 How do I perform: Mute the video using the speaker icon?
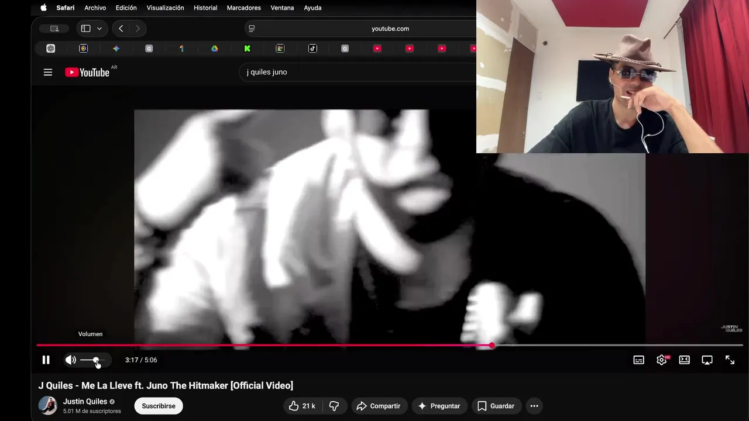tap(70, 360)
